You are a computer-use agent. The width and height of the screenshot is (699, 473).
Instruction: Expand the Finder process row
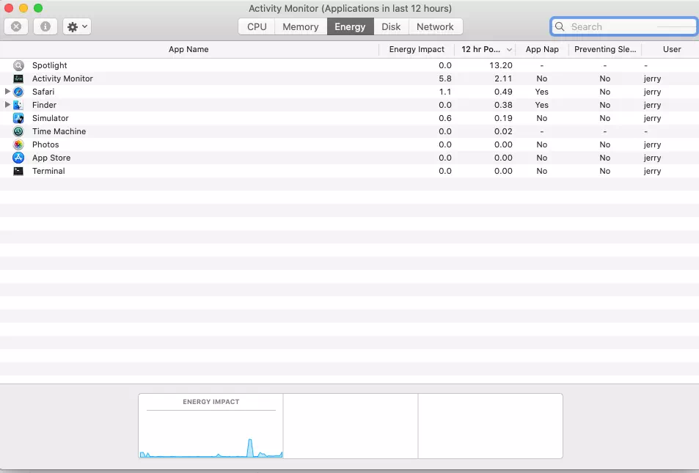pyautogui.click(x=7, y=105)
